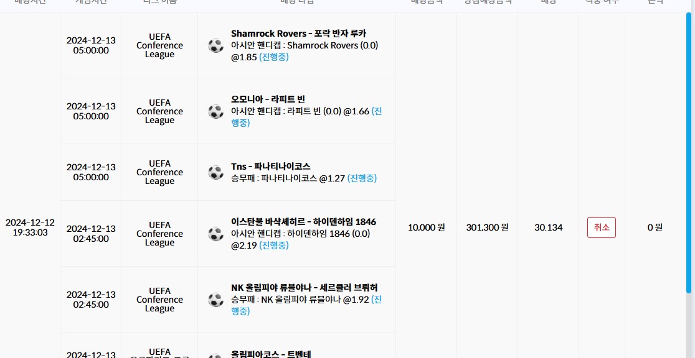Click the soccer ball icon for 올림피아코스 match
695x358 pixels.
click(215, 356)
